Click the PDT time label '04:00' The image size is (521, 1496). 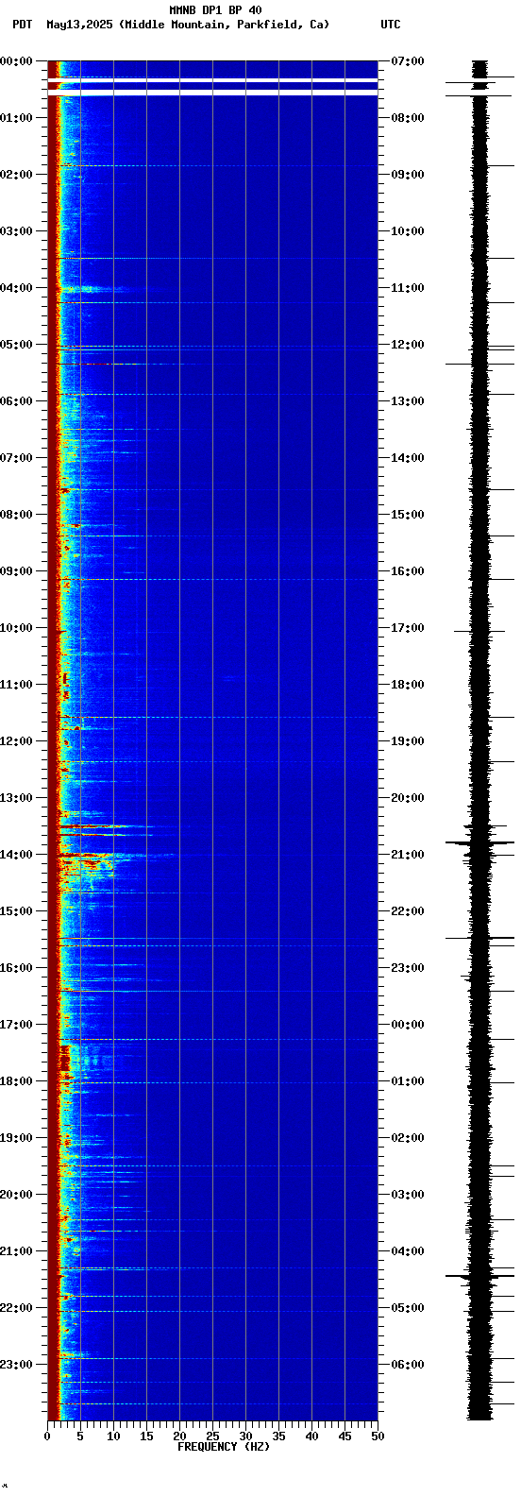(x=16, y=288)
